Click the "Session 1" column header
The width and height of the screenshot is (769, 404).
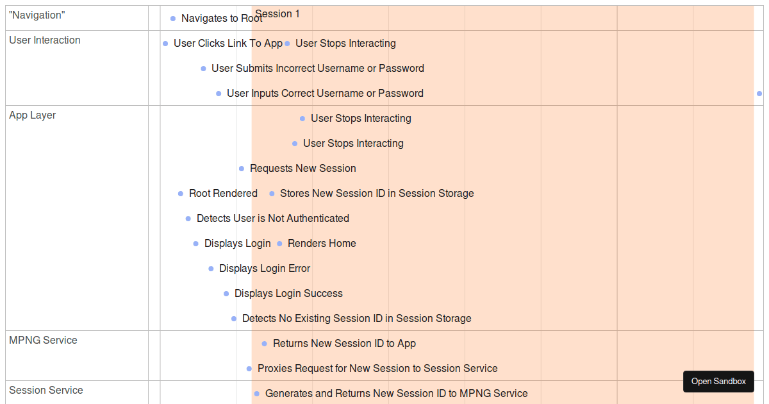coord(277,13)
